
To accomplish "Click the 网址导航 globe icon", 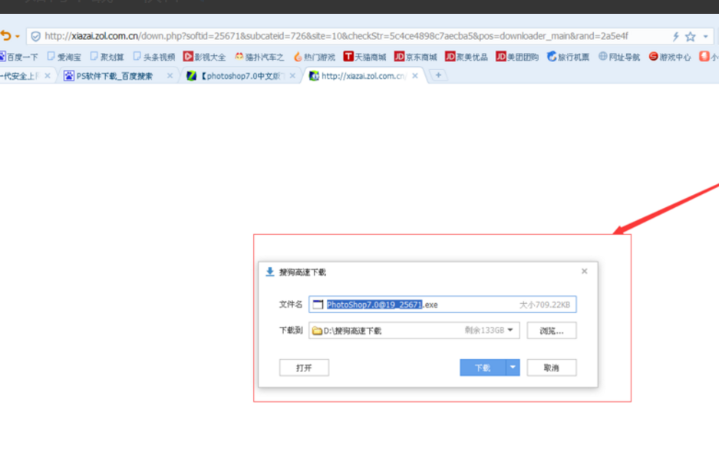I will [602, 56].
